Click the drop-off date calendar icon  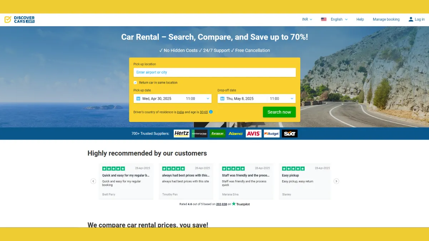tap(222, 99)
